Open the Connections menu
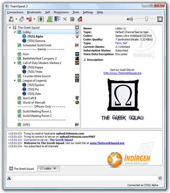Viewport: 170px width, 193px height. tap(15, 12)
